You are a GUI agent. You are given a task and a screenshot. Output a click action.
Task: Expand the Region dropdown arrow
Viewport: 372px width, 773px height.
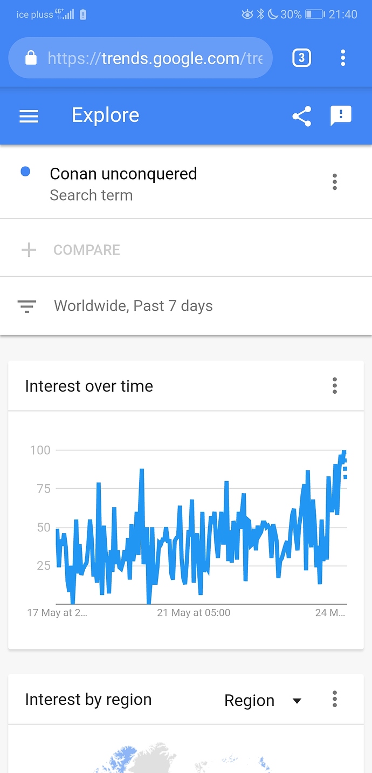pyautogui.click(x=297, y=701)
